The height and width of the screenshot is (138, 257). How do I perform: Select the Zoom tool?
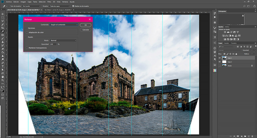pyautogui.click(x=3, y=80)
